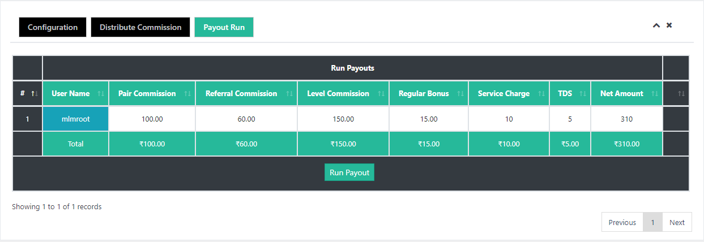The image size is (704, 242).
Task: Sort by the # column arrows
Action: point(33,94)
